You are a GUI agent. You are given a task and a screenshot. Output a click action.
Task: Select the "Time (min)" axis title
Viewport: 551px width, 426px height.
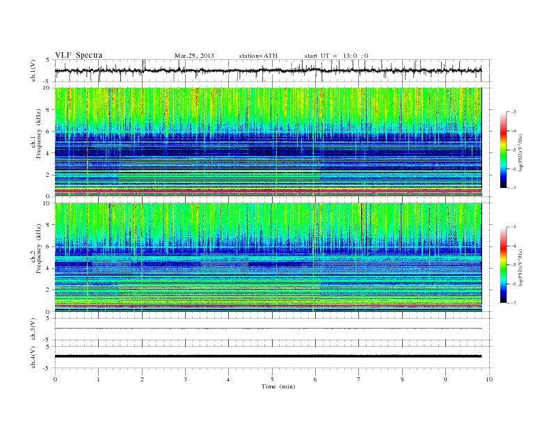278,386
